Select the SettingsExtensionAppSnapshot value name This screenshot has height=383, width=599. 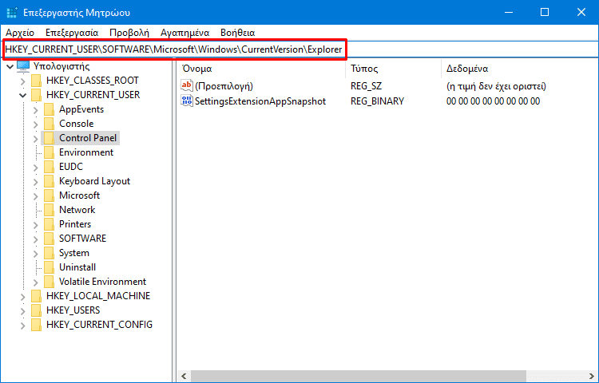click(x=260, y=101)
